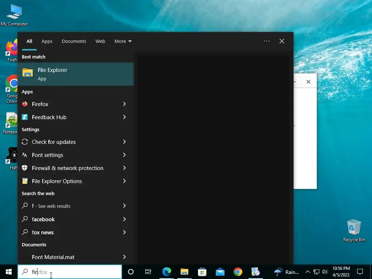The width and height of the screenshot is (372, 279).
Task: Open volume control tray icon
Action: [x=325, y=272]
